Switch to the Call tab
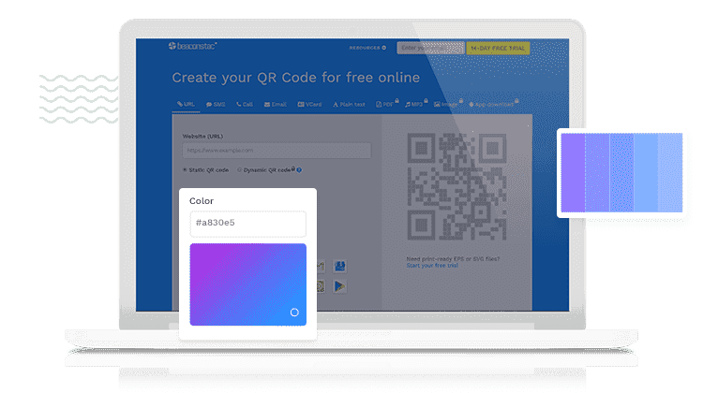This screenshot has width=703, height=393. 245,104
